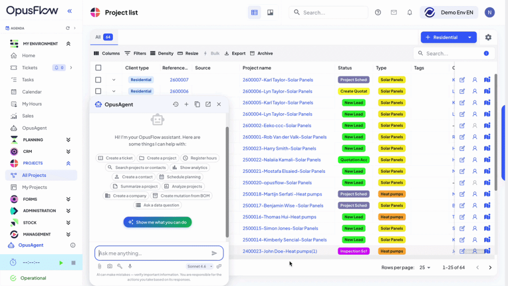
Task: Open OpusAgent chat history icon
Action: [x=176, y=104]
